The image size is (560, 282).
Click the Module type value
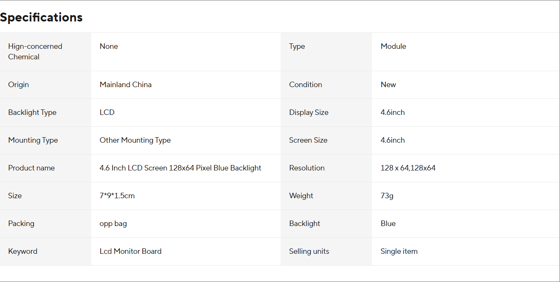click(393, 46)
